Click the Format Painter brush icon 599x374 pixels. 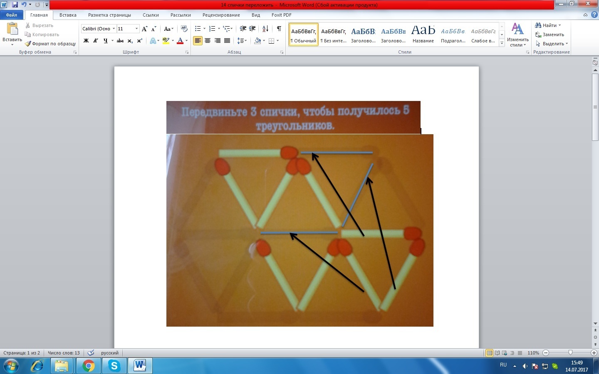[x=28, y=44]
